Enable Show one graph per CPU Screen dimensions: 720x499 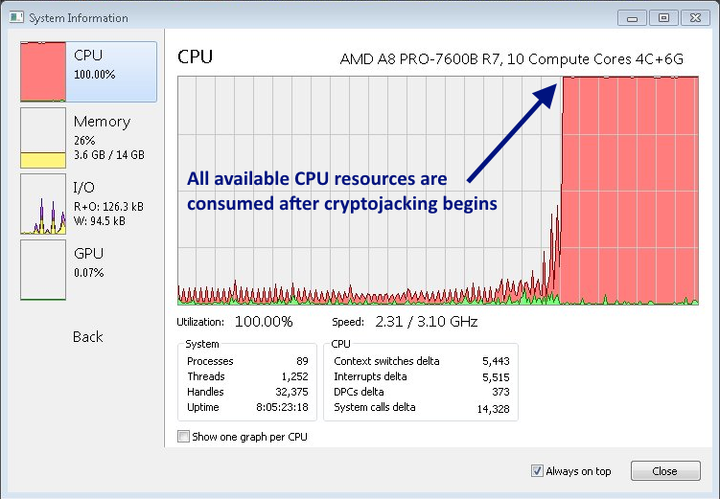coord(184,437)
